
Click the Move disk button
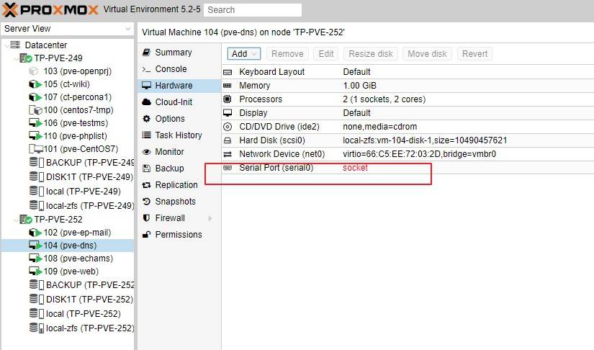click(x=427, y=54)
